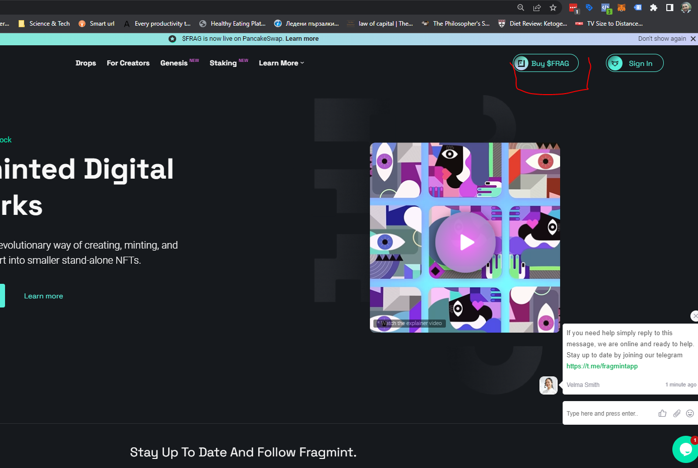Viewport: 698px width, 468px height.
Task: Open the Science & Tech bookmark folder
Action: [x=44, y=24]
